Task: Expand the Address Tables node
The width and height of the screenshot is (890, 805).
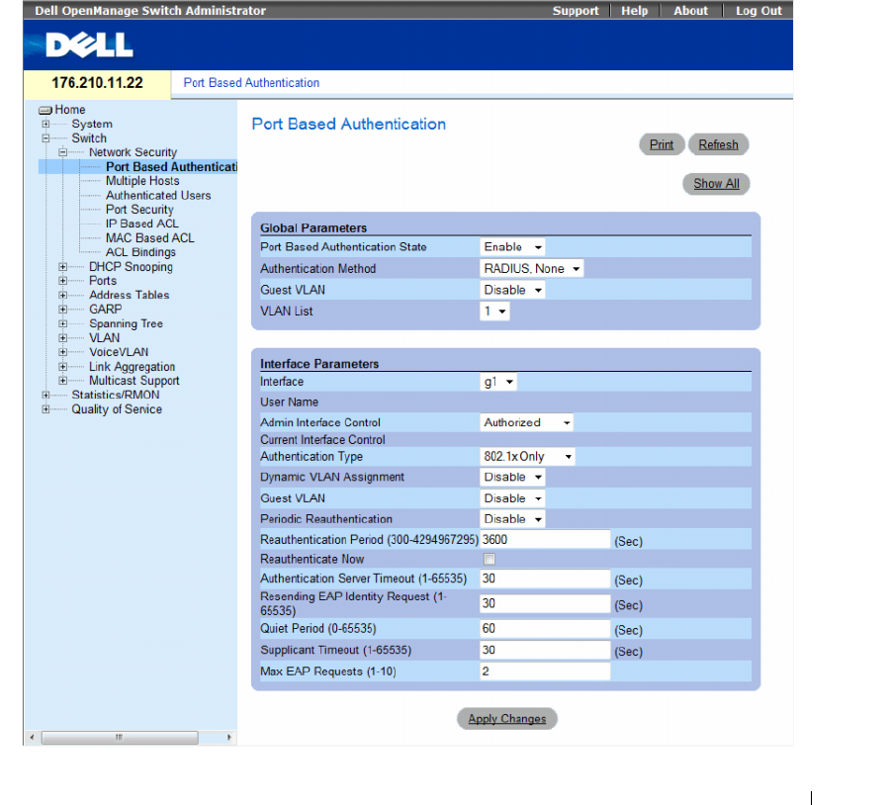Action: point(63,296)
